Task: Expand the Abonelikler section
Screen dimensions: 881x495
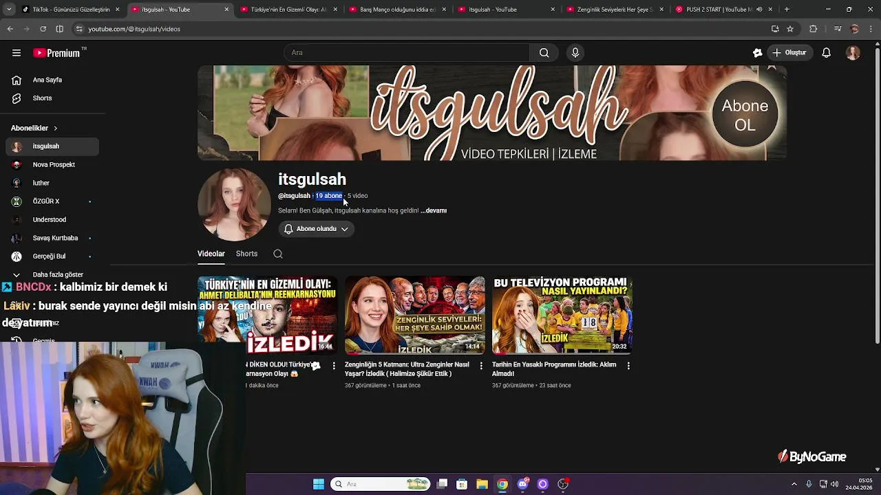Action: click(34, 128)
